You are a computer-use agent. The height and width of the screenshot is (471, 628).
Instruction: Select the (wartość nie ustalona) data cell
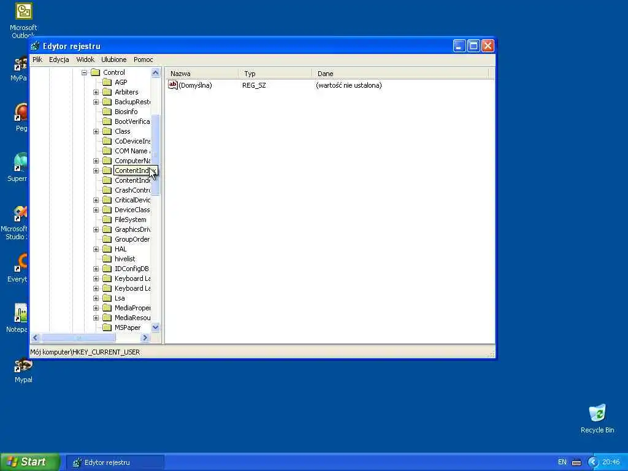[x=348, y=85]
